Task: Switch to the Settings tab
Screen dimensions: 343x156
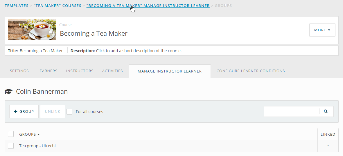Action: pyautogui.click(x=19, y=71)
